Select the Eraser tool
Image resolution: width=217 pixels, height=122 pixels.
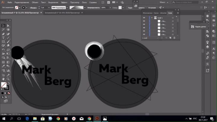tap(8, 45)
